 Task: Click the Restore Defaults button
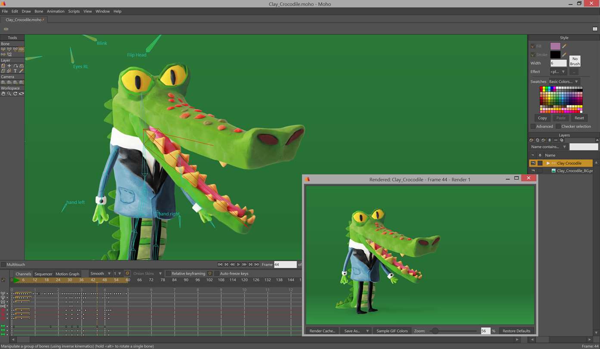click(516, 331)
